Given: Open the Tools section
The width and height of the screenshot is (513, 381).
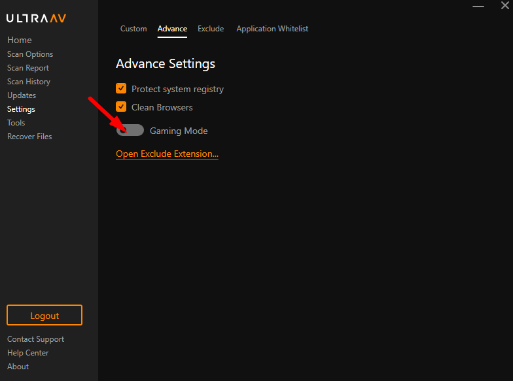Looking at the screenshot, I should (16, 123).
